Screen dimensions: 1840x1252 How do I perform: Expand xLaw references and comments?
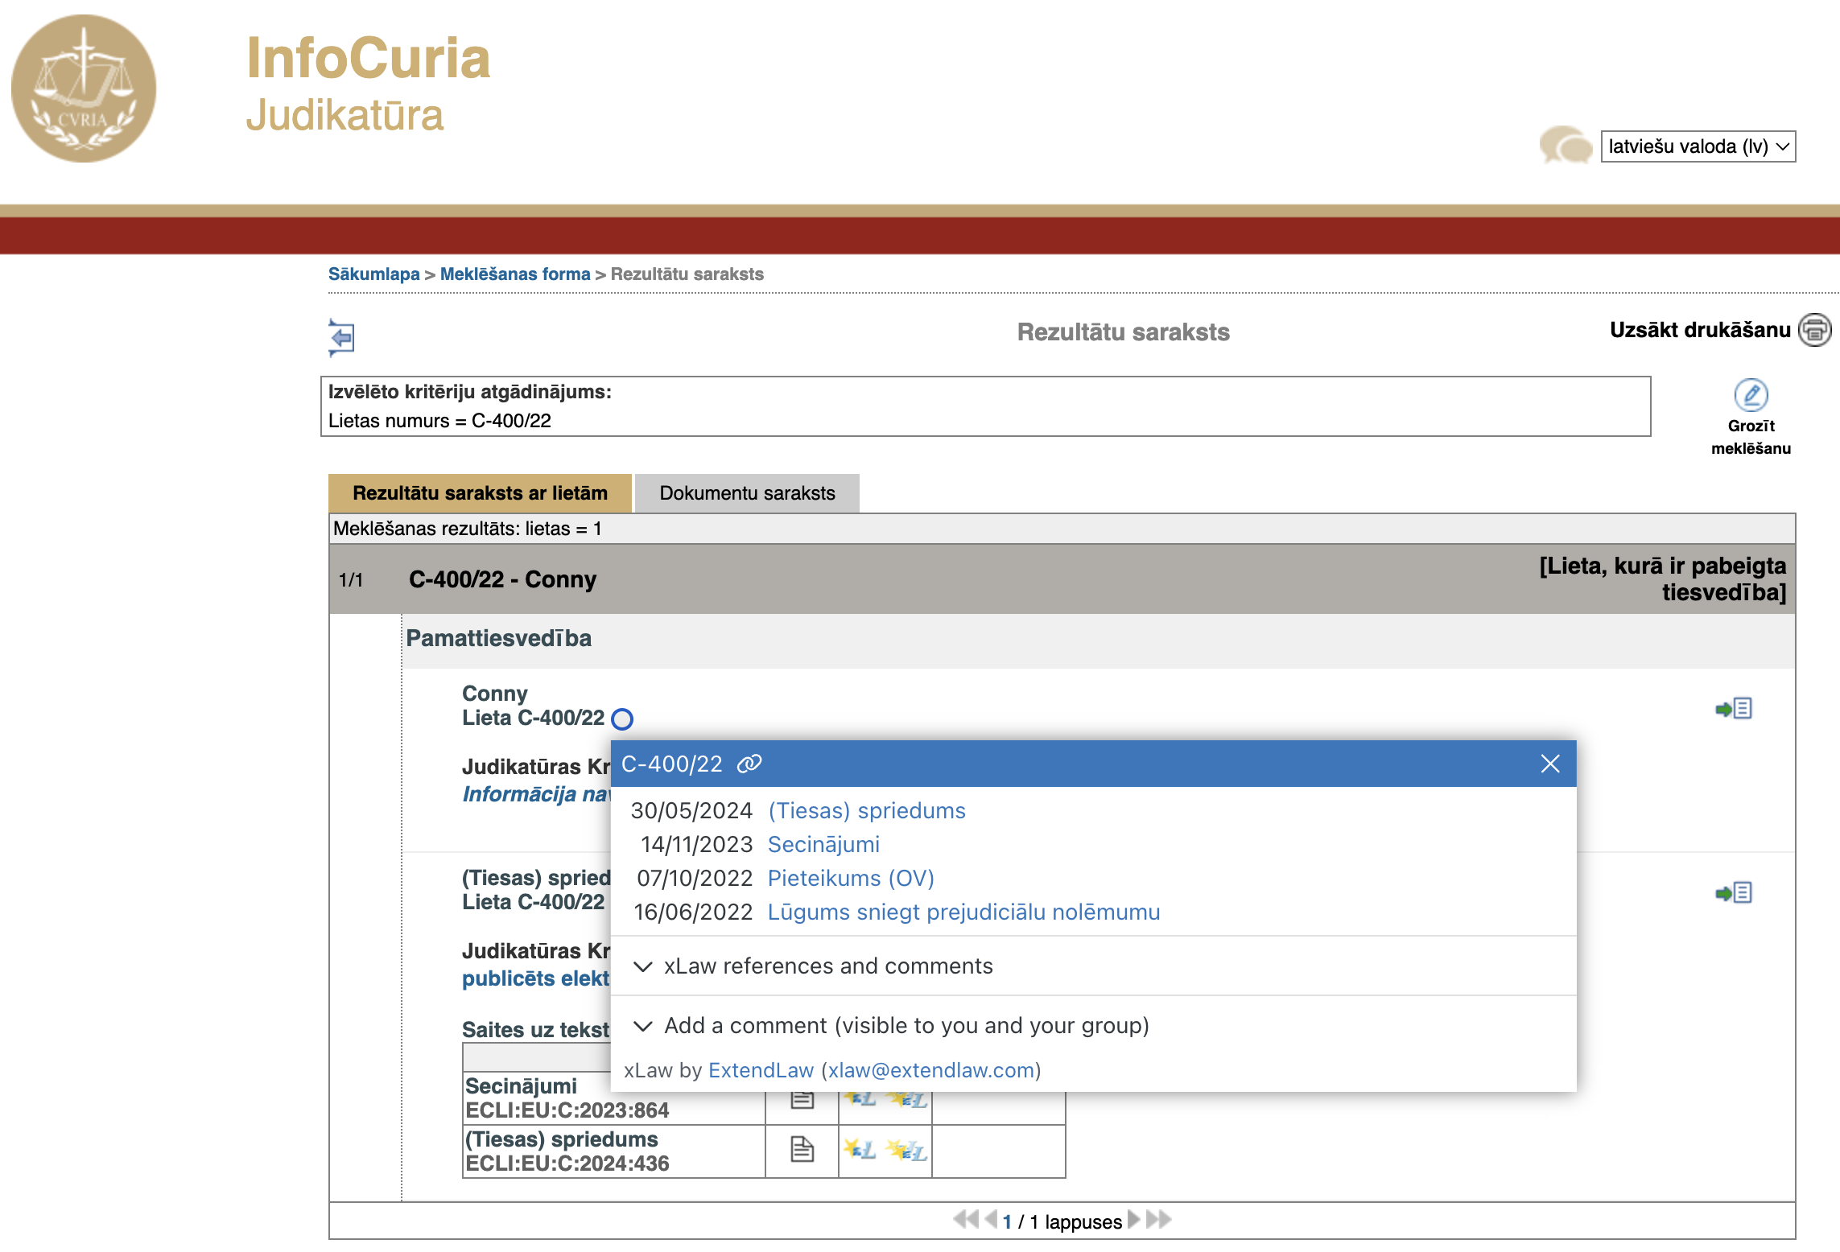coord(827,966)
